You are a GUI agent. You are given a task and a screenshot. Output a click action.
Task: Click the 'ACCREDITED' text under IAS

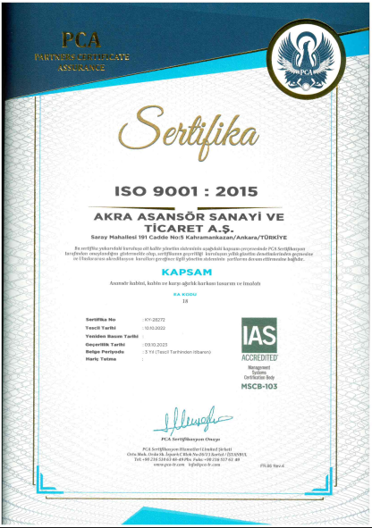(x=259, y=357)
